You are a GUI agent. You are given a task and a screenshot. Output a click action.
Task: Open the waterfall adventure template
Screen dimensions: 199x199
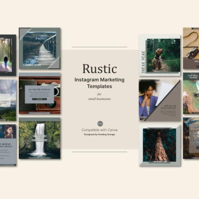tap(40, 138)
